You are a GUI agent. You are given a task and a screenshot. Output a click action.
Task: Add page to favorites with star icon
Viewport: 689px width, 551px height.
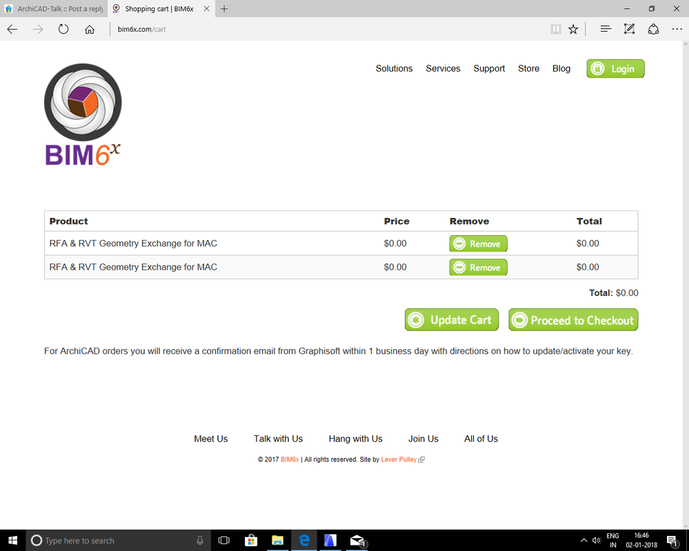(573, 30)
